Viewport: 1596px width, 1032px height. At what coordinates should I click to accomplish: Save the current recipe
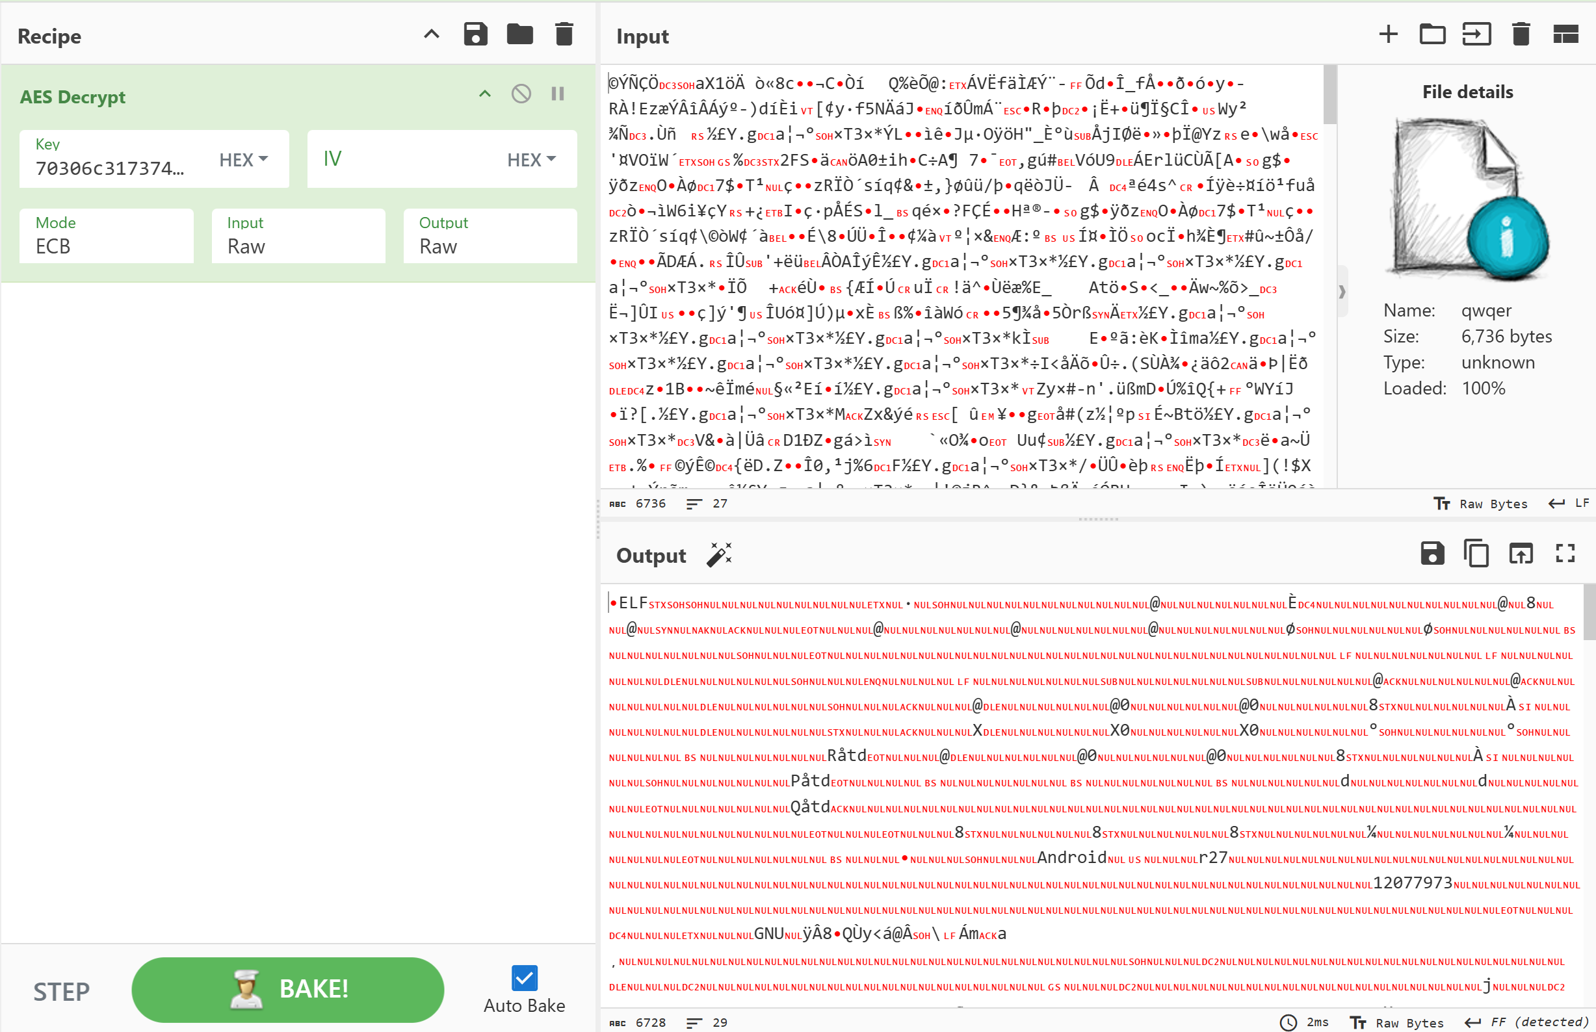[x=475, y=34]
